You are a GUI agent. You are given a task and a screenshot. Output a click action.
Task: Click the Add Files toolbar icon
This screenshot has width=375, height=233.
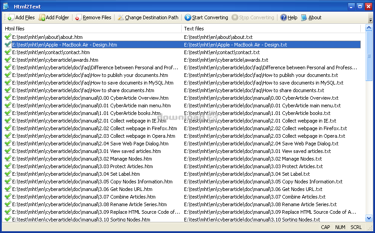[x=10, y=17]
